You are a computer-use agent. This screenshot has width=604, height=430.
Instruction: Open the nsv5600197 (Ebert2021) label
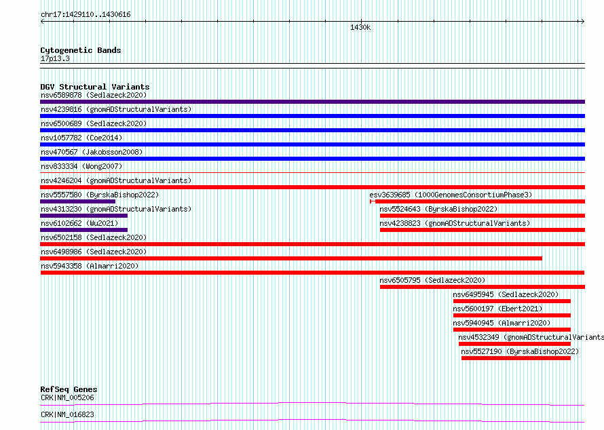pos(497,309)
